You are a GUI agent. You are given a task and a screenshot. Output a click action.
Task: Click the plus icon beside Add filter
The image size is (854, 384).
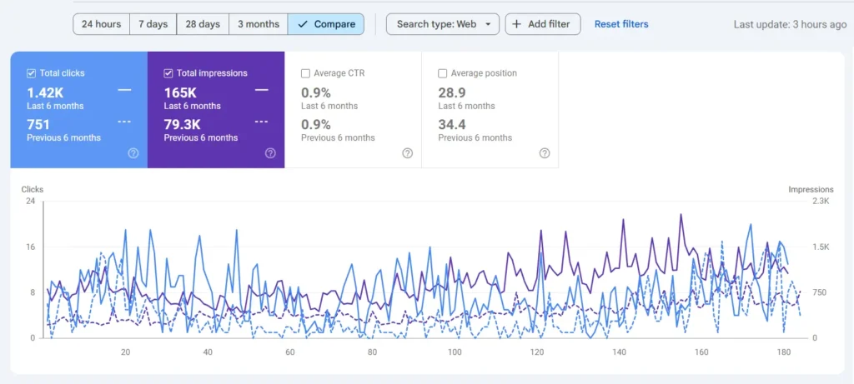(517, 24)
